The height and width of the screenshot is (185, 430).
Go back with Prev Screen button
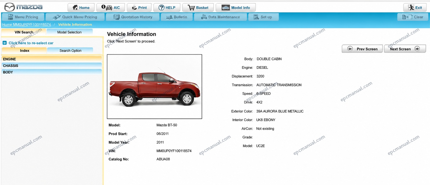tap(362, 49)
